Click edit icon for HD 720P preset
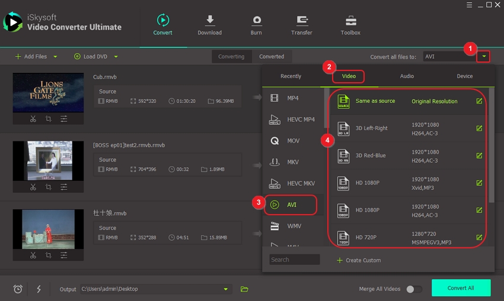 [479, 238]
